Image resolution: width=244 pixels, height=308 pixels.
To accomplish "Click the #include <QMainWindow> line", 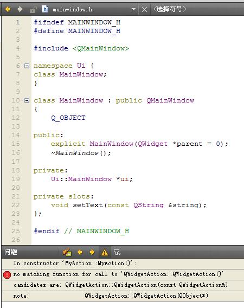I will click(81, 48).
